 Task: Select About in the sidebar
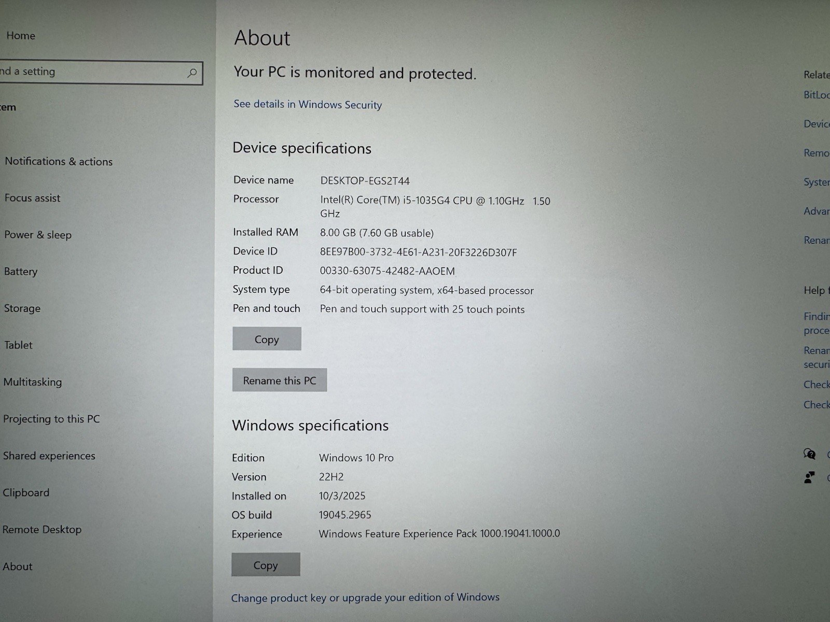[17, 567]
